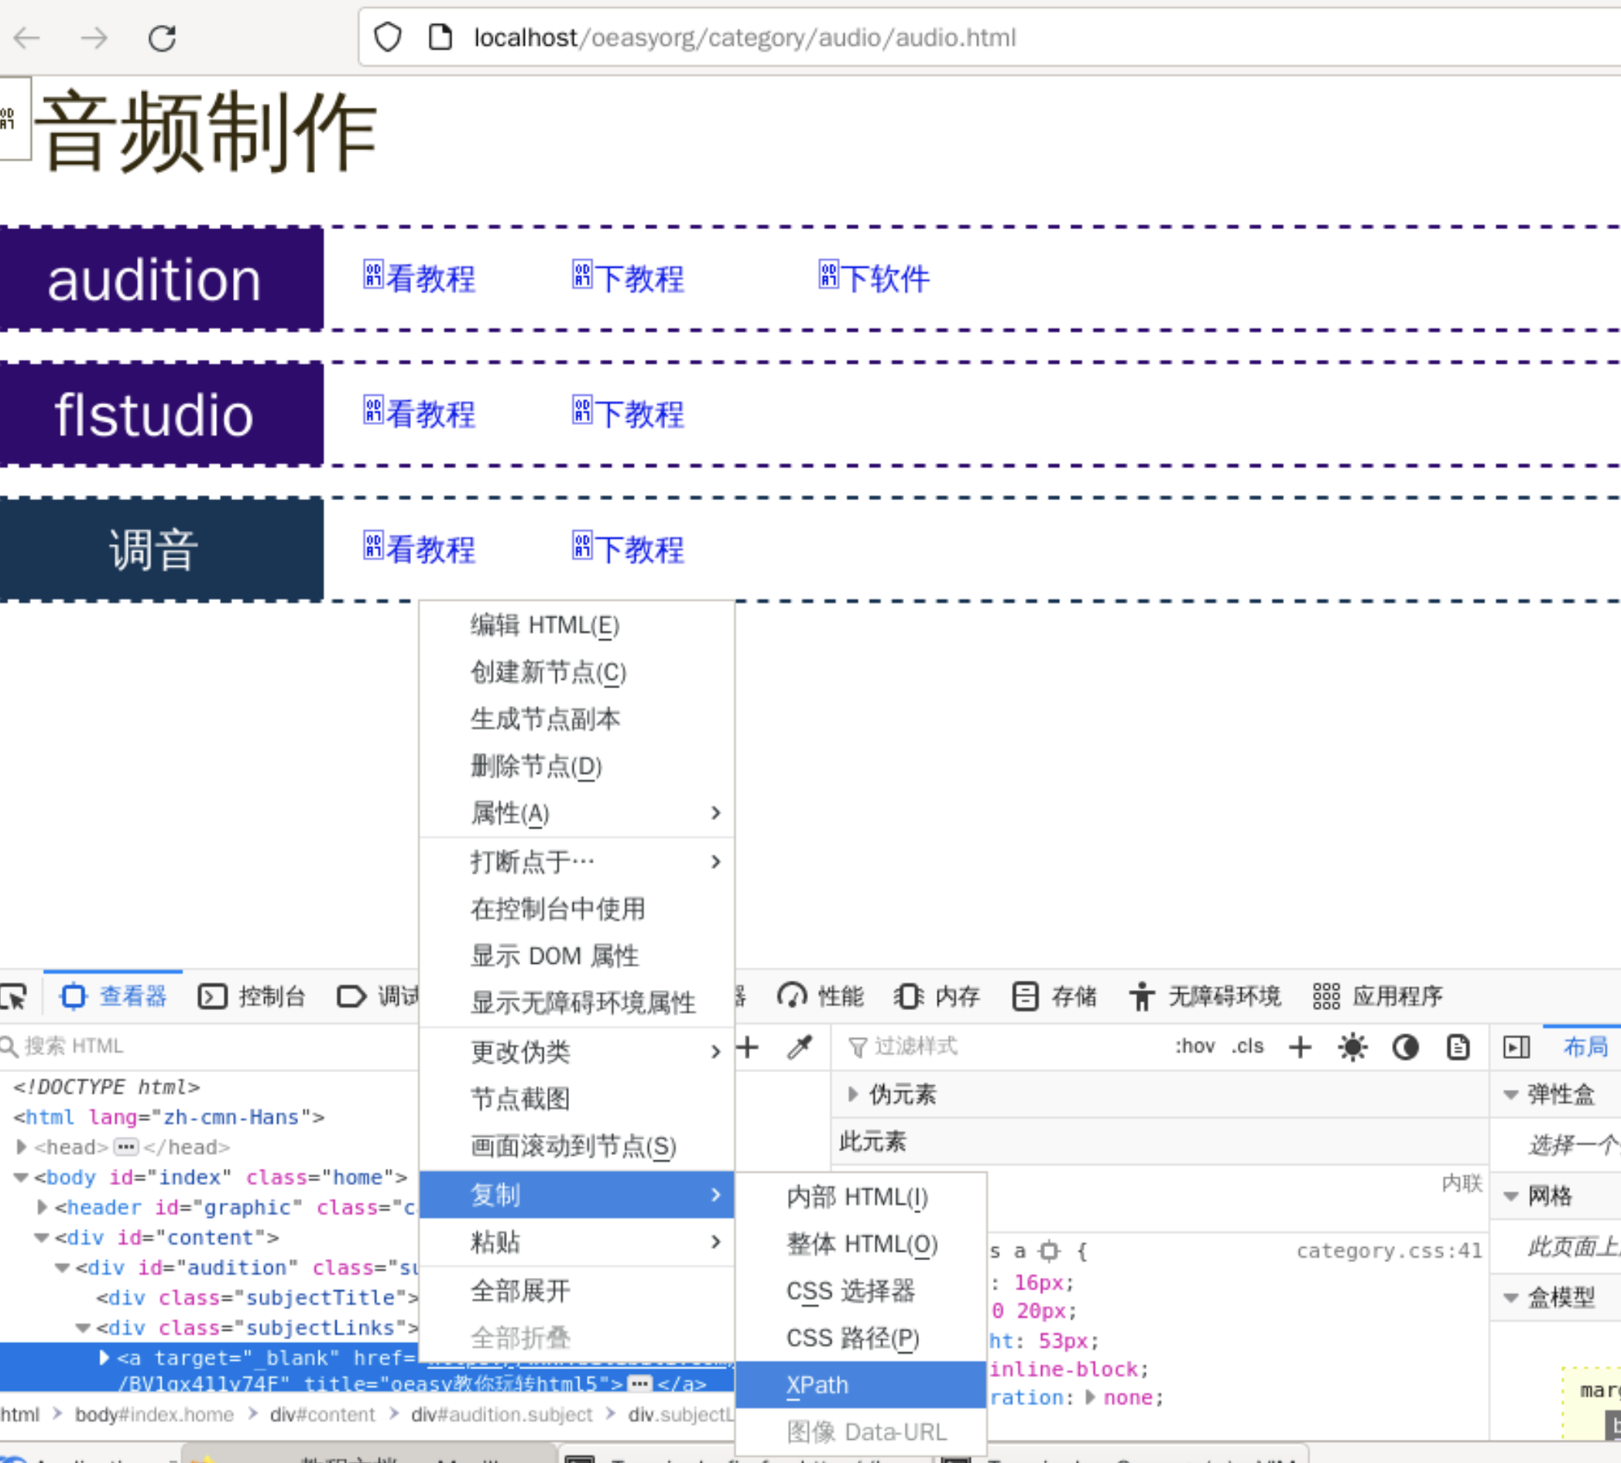Select the 查看器 inspector tab
This screenshot has width=1621, height=1463.
113,997
